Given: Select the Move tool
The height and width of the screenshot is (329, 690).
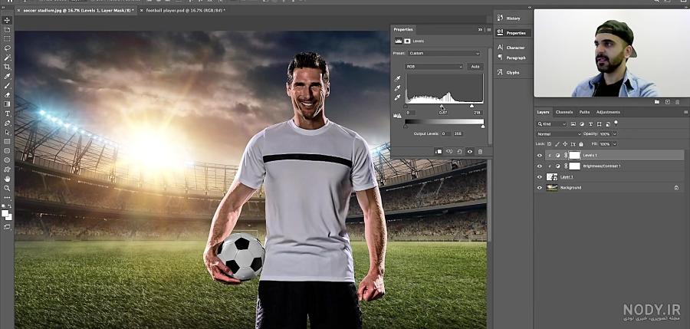Looking at the screenshot, I should [x=7, y=20].
